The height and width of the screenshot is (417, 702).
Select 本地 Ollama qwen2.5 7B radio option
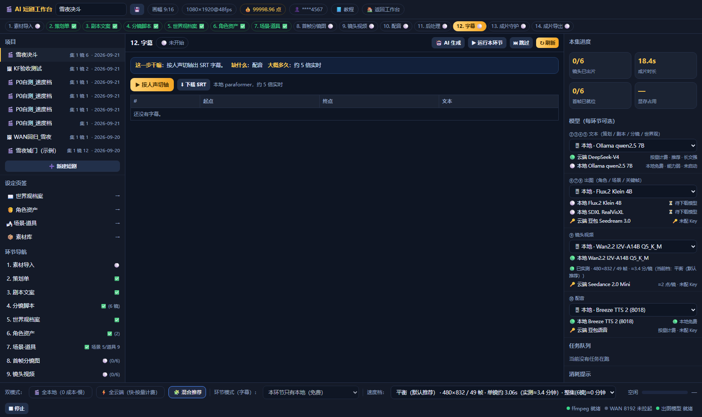coord(572,166)
